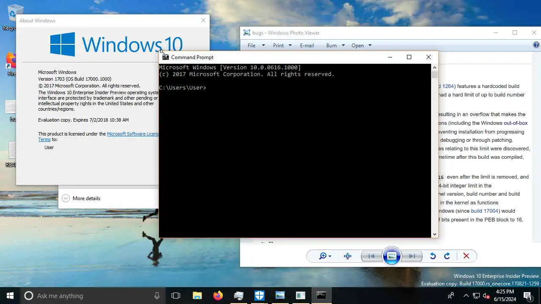The image size is (541, 304).
Task: Close the About Windows dialog
Action: [x=203, y=20]
